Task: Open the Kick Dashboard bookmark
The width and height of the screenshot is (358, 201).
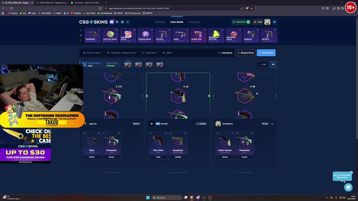Action: 105,13
